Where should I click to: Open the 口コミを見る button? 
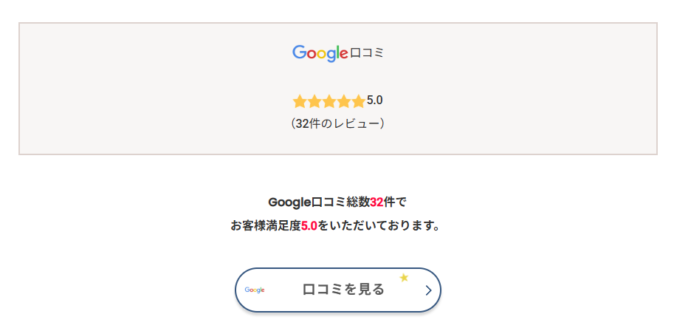[x=338, y=290]
